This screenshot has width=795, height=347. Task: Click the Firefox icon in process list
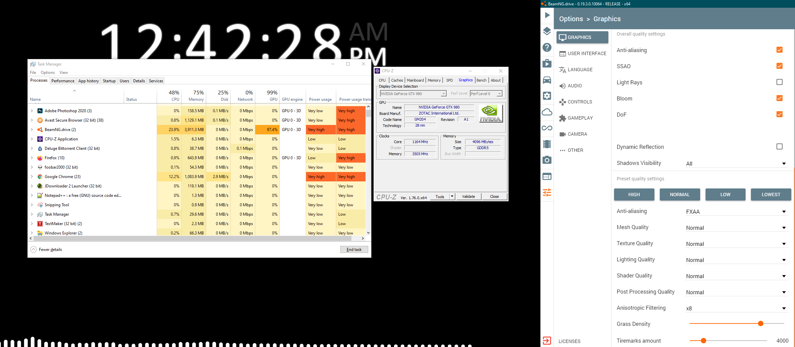pyautogui.click(x=40, y=158)
